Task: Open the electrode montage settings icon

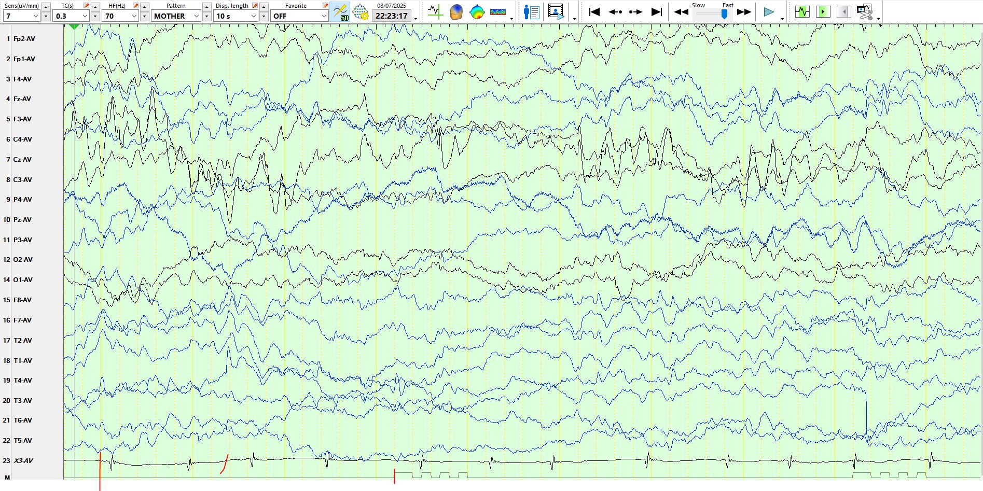Action: pyautogui.click(x=360, y=11)
